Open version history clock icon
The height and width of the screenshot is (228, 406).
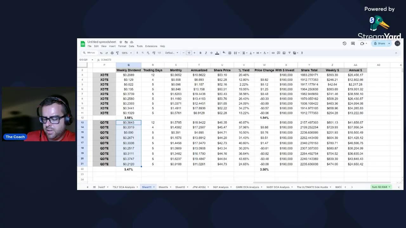coord(344,43)
